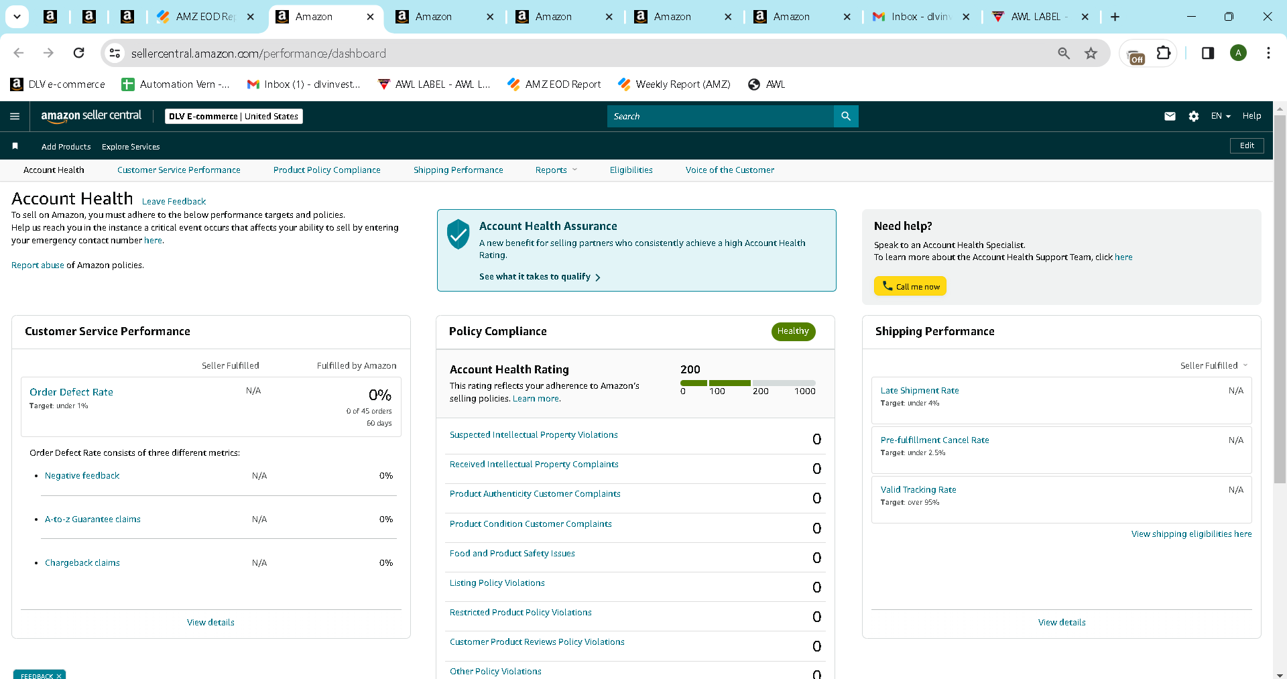
Task: Open the EN language dropdown
Action: pyautogui.click(x=1221, y=116)
